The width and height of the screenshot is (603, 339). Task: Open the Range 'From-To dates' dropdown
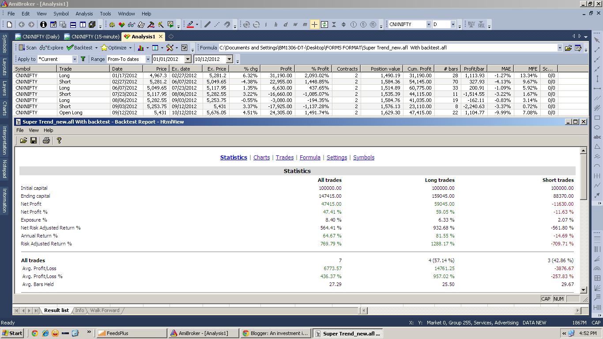[x=147, y=59]
